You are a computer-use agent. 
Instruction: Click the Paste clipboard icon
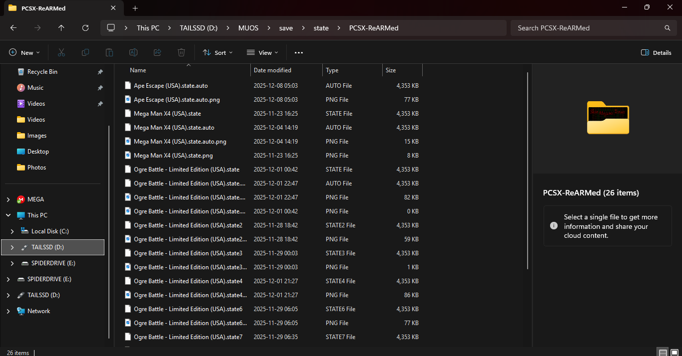(109, 52)
